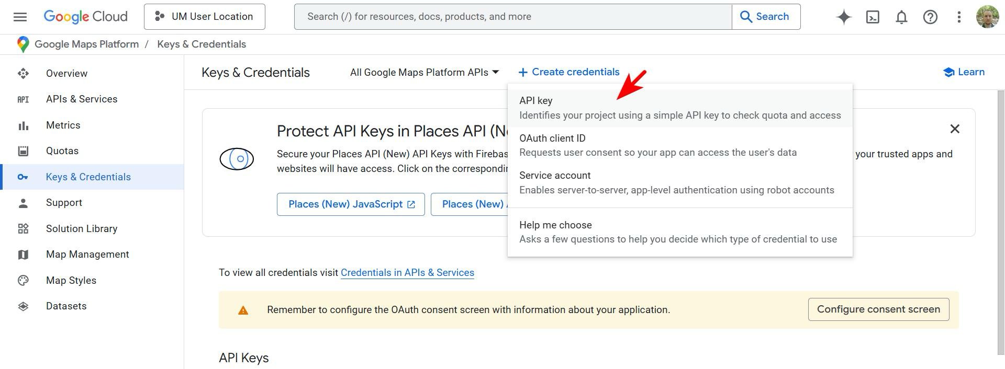This screenshot has width=1005, height=369.
Task: Open Map Management in the sidebar
Action: (x=92, y=255)
